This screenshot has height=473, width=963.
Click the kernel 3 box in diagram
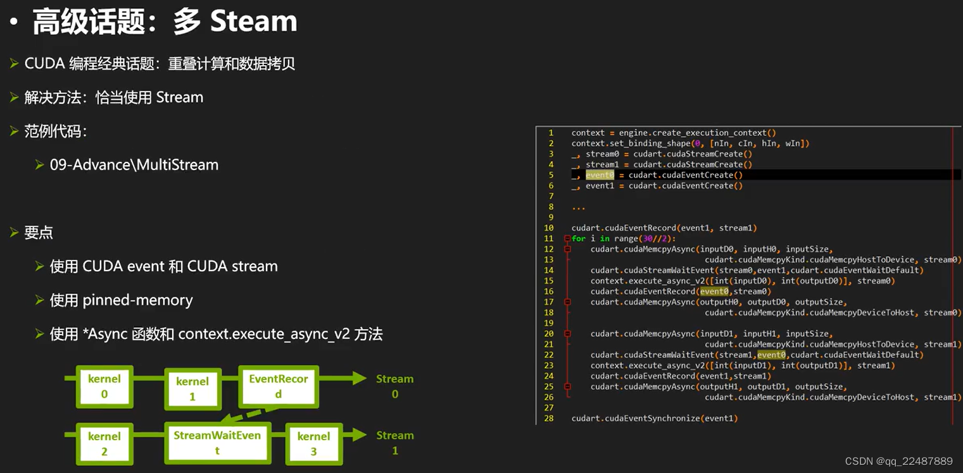[x=313, y=443]
